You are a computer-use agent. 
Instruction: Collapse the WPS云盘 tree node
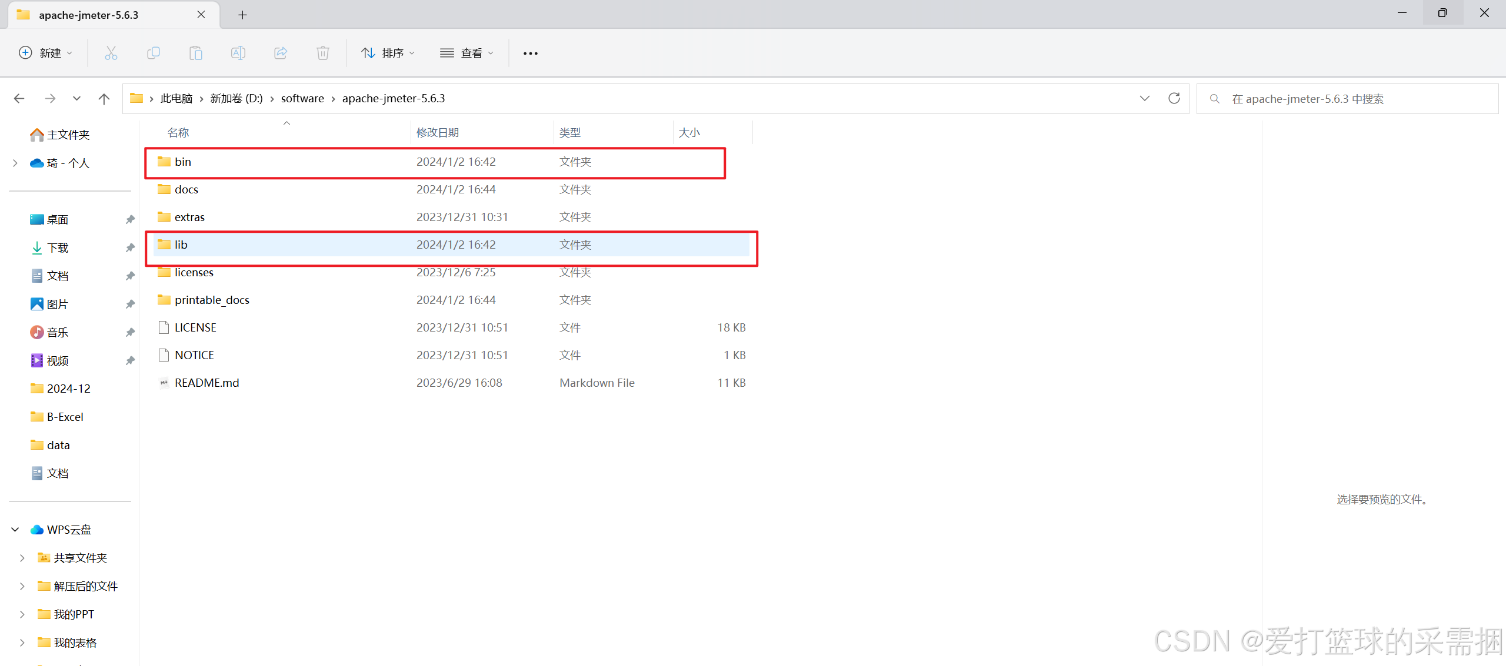point(15,530)
